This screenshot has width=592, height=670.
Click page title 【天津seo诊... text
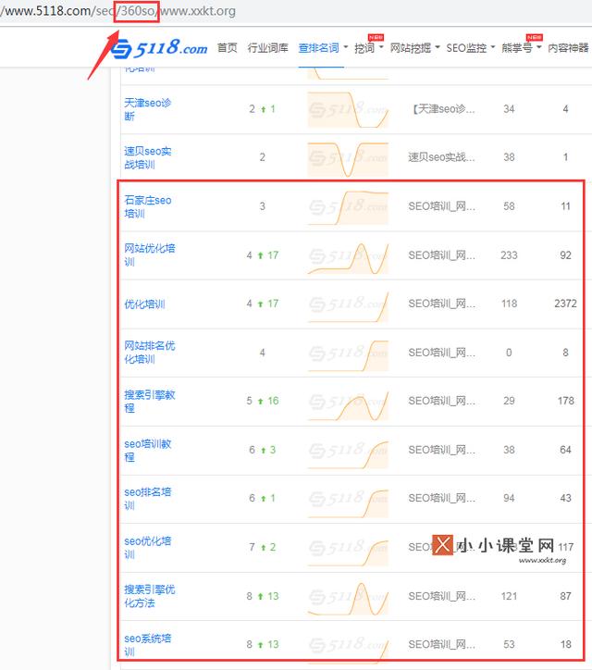pos(441,109)
